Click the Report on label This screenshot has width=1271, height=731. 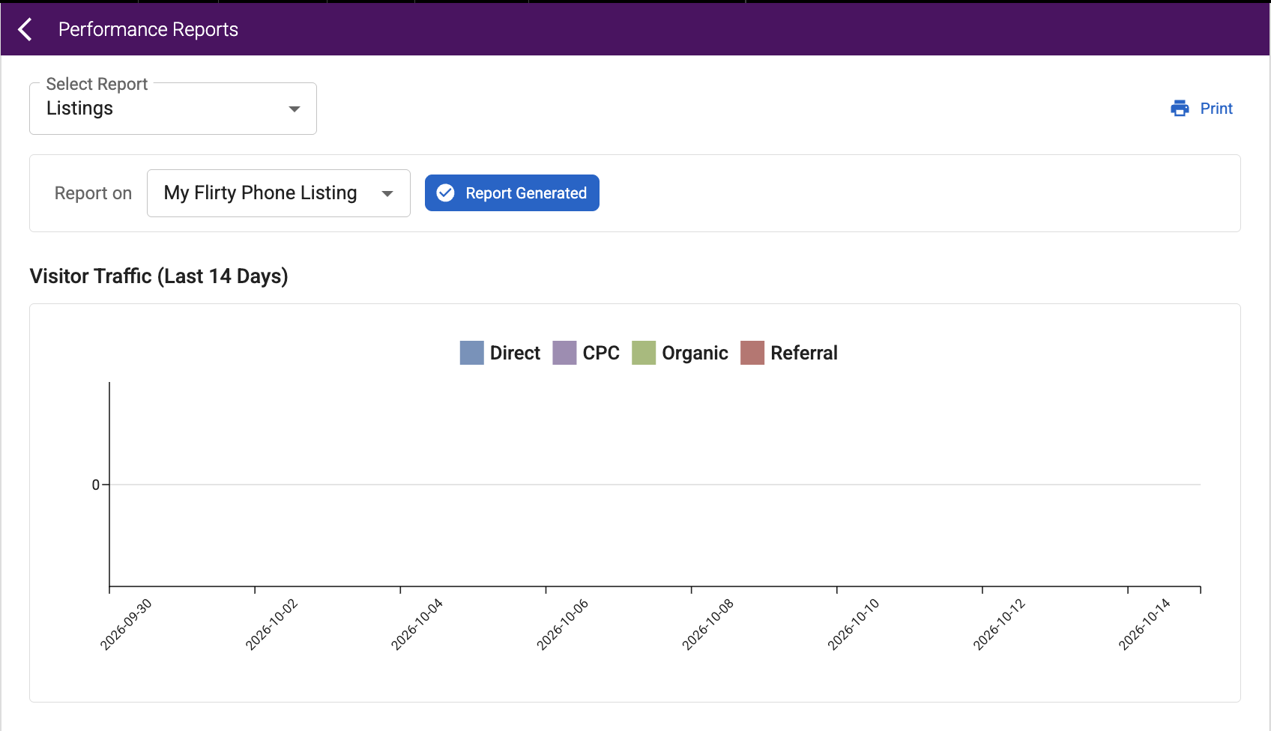point(93,193)
